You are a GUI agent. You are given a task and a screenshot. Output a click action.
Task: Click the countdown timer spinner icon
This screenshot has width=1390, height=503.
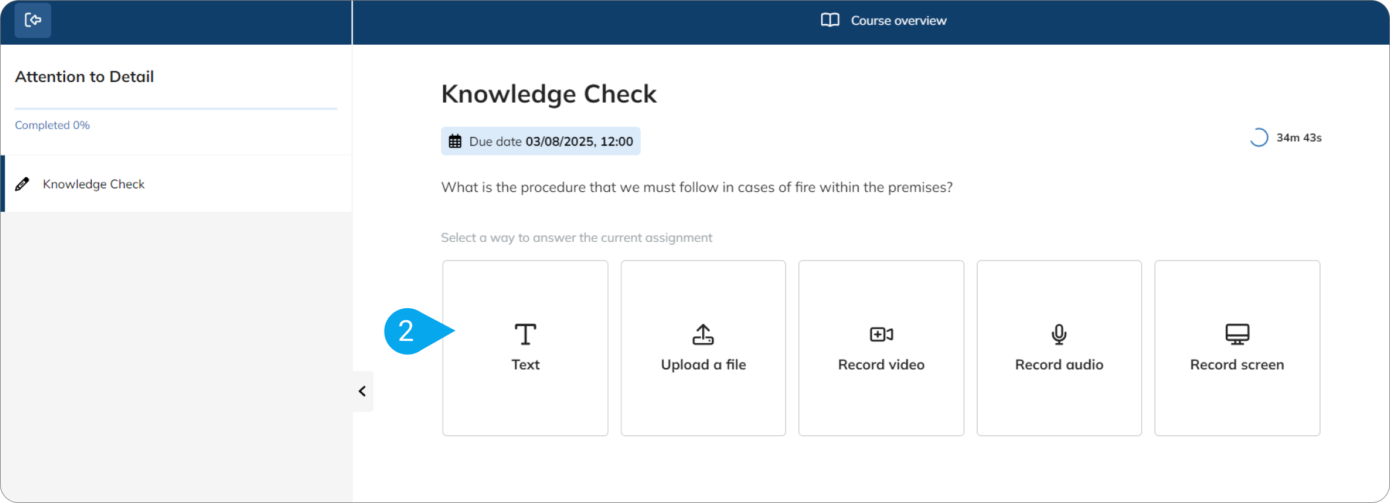(1259, 138)
